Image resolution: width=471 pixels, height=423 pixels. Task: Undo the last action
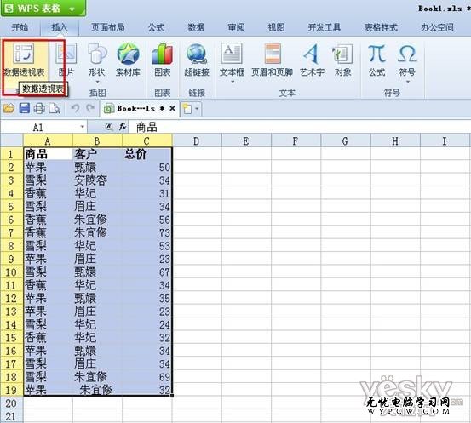click(76, 108)
